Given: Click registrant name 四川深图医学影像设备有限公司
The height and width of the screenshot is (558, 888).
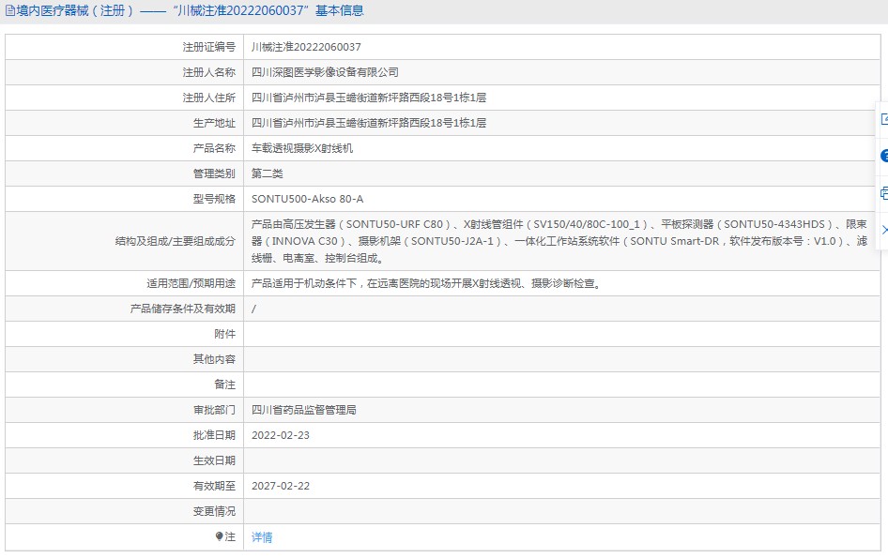Looking at the screenshot, I should (325, 72).
